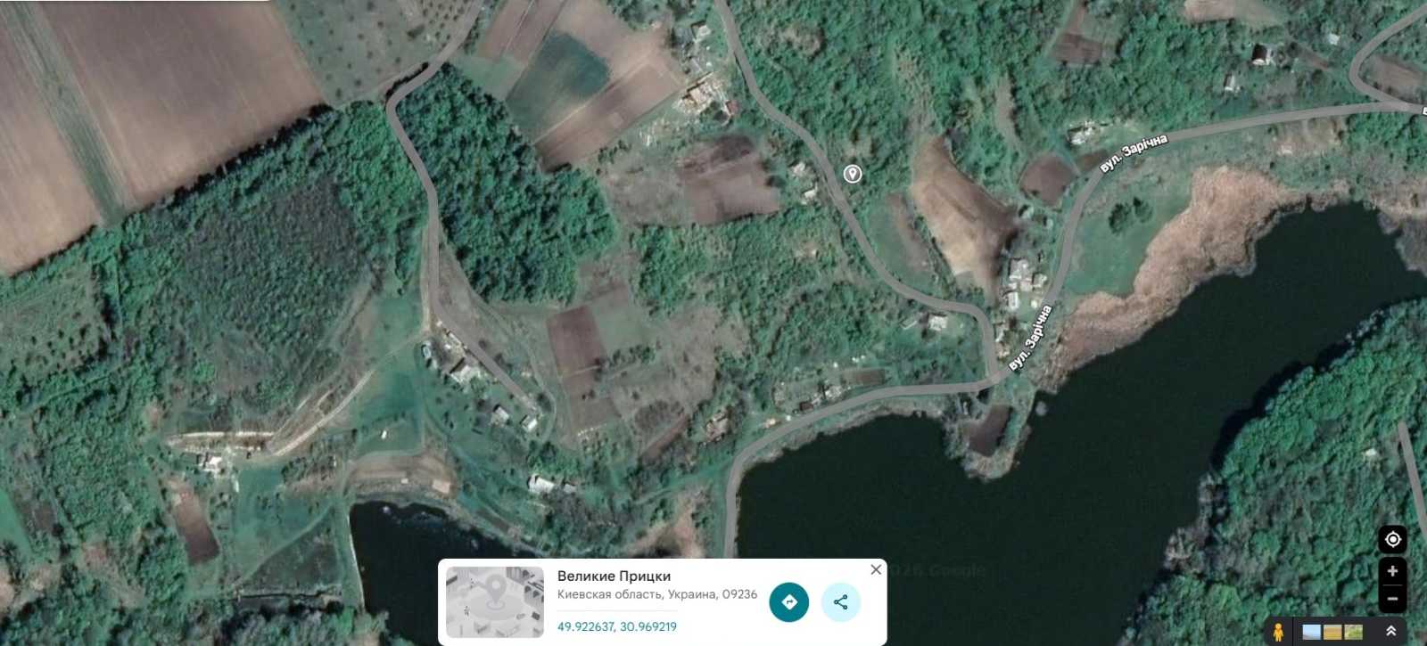This screenshot has width=1427, height=646.
Task: Click the address line Киевская область, Украина
Action: pos(657,594)
